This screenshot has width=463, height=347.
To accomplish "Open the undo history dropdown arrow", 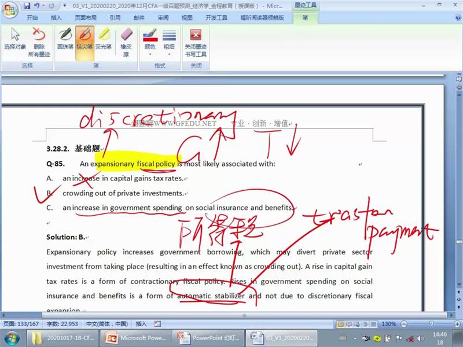I will [43, 6].
